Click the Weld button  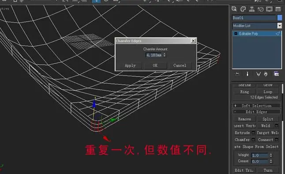tap(266, 126)
